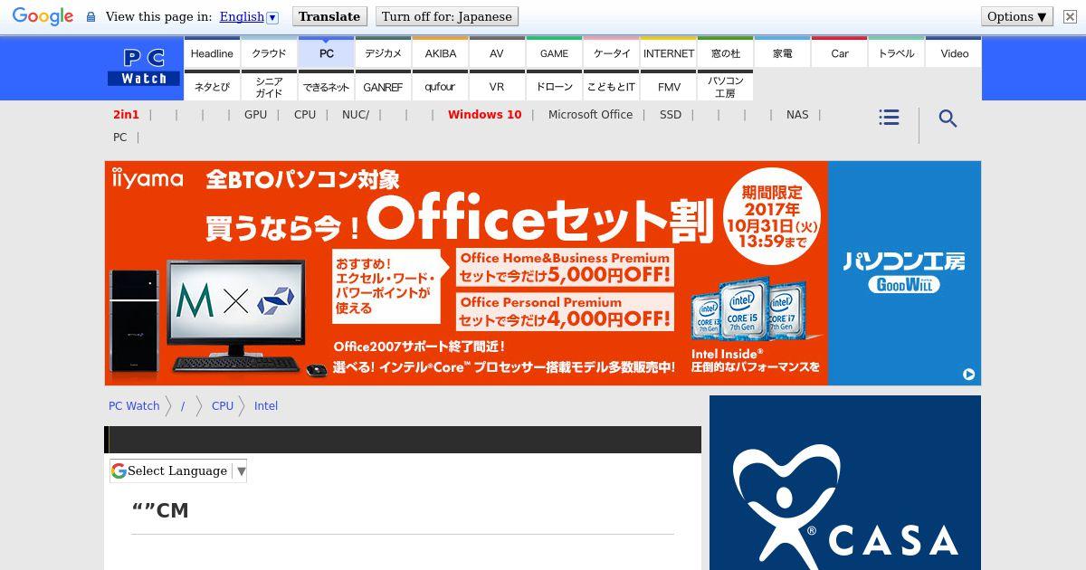Open the qufour tab
This screenshot has height=570, width=1086.
coord(440,86)
